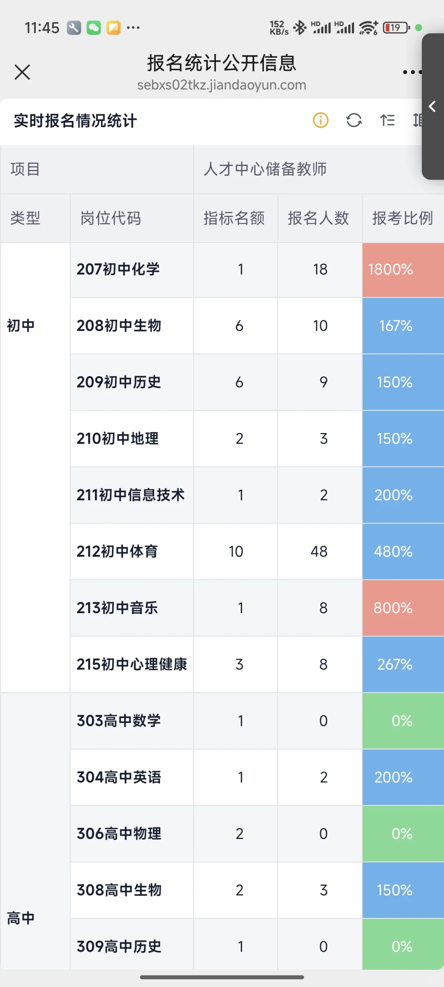Screen dimensions: 444x987
Task: Tap the battery indicator icon
Action: (396, 28)
